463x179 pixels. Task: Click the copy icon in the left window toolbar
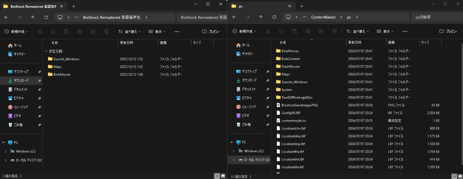tap(54, 32)
